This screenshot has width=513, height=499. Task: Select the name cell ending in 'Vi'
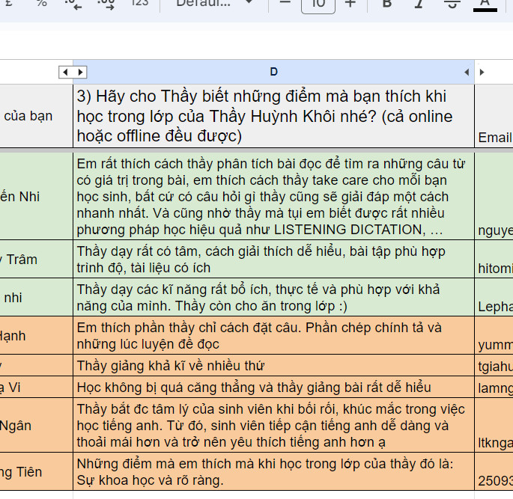click(36, 388)
